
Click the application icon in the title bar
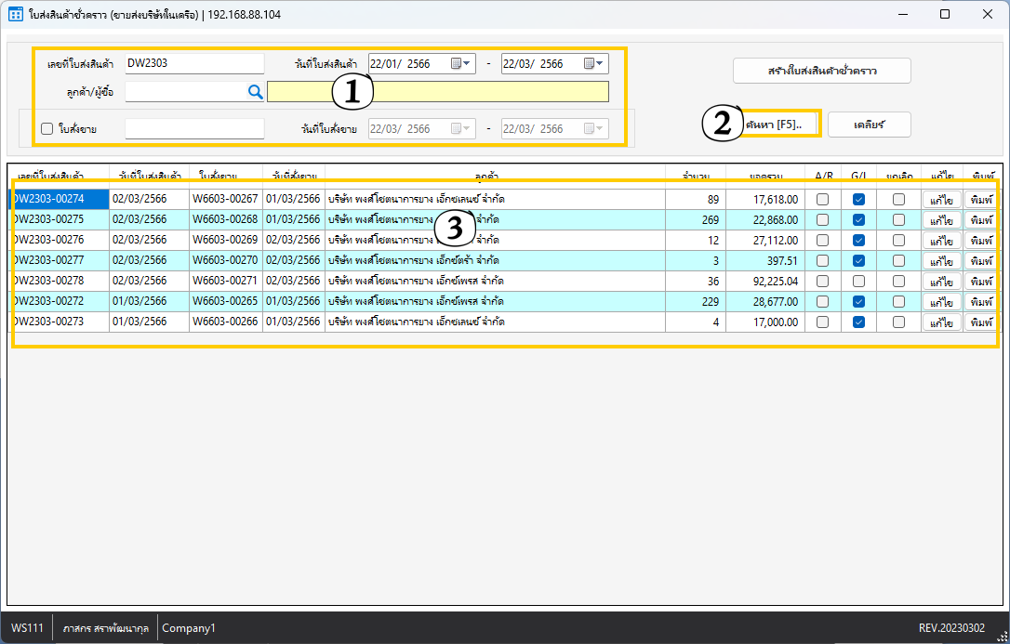[x=16, y=15]
